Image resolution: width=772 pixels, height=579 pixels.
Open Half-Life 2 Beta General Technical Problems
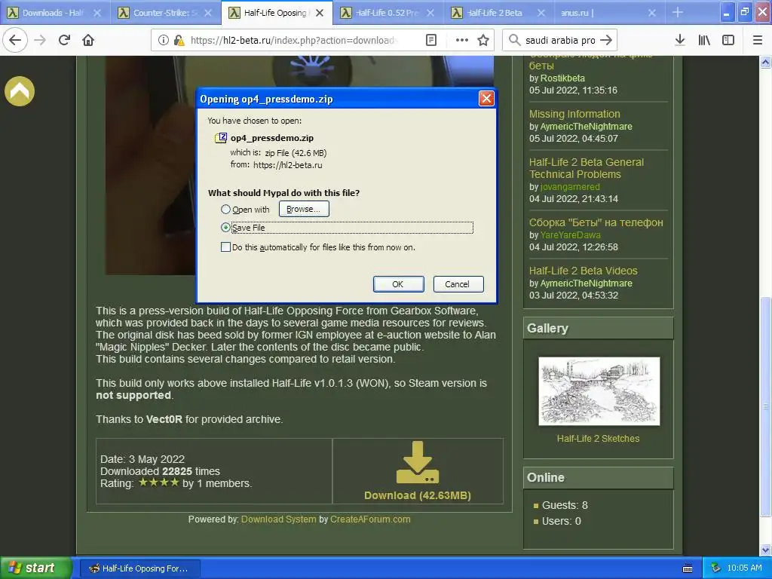[x=586, y=168]
